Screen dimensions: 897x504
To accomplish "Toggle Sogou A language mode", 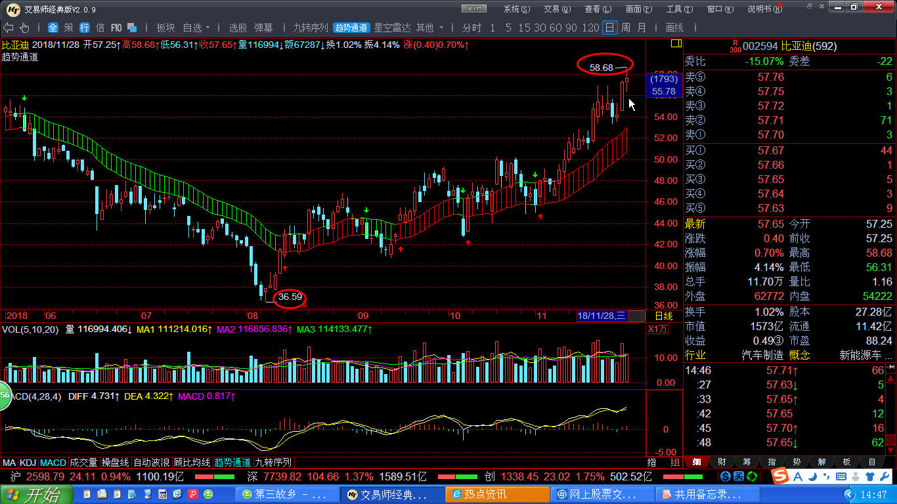I will point(799,476).
